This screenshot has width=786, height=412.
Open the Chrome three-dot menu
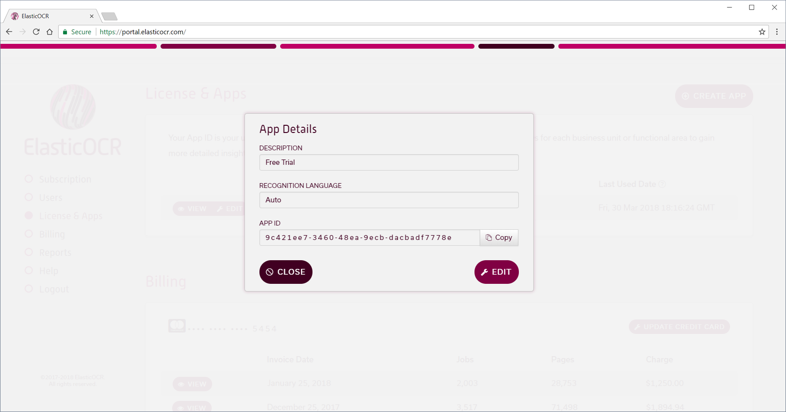click(x=777, y=32)
